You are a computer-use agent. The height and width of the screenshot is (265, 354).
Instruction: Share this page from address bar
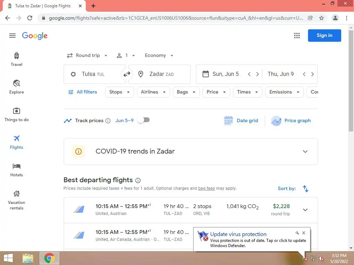pyautogui.click(x=310, y=18)
